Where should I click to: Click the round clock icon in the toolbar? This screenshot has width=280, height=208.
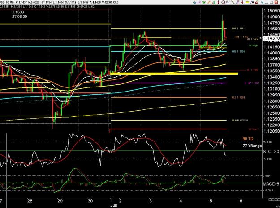point(223,2)
